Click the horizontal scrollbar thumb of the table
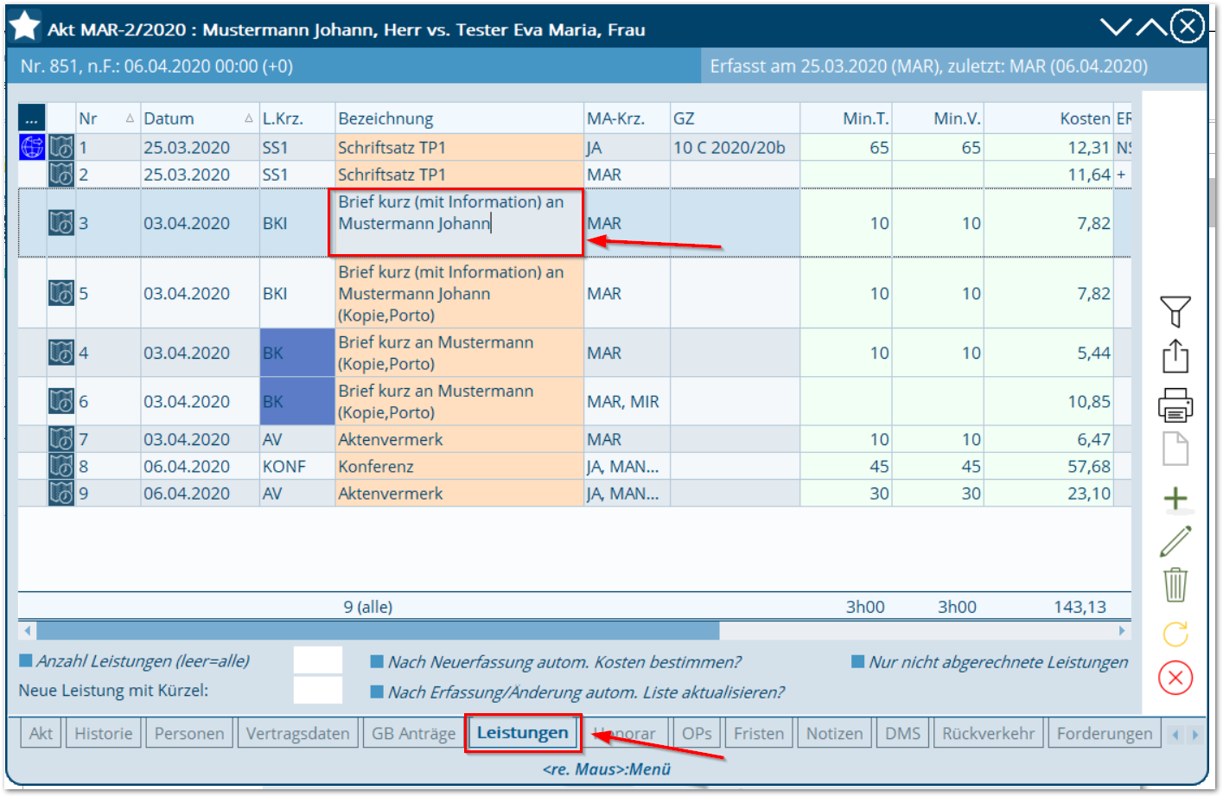 click(378, 631)
